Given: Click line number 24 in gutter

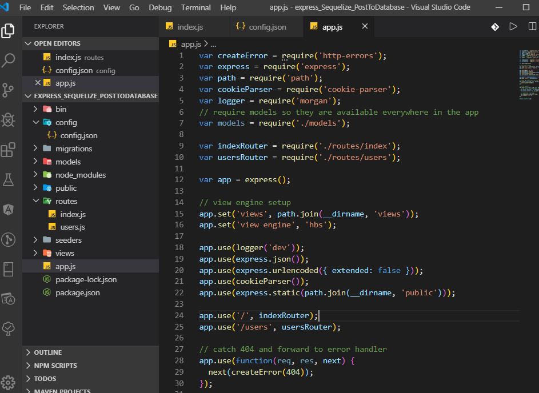Looking at the screenshot, I should click(179, 315).
